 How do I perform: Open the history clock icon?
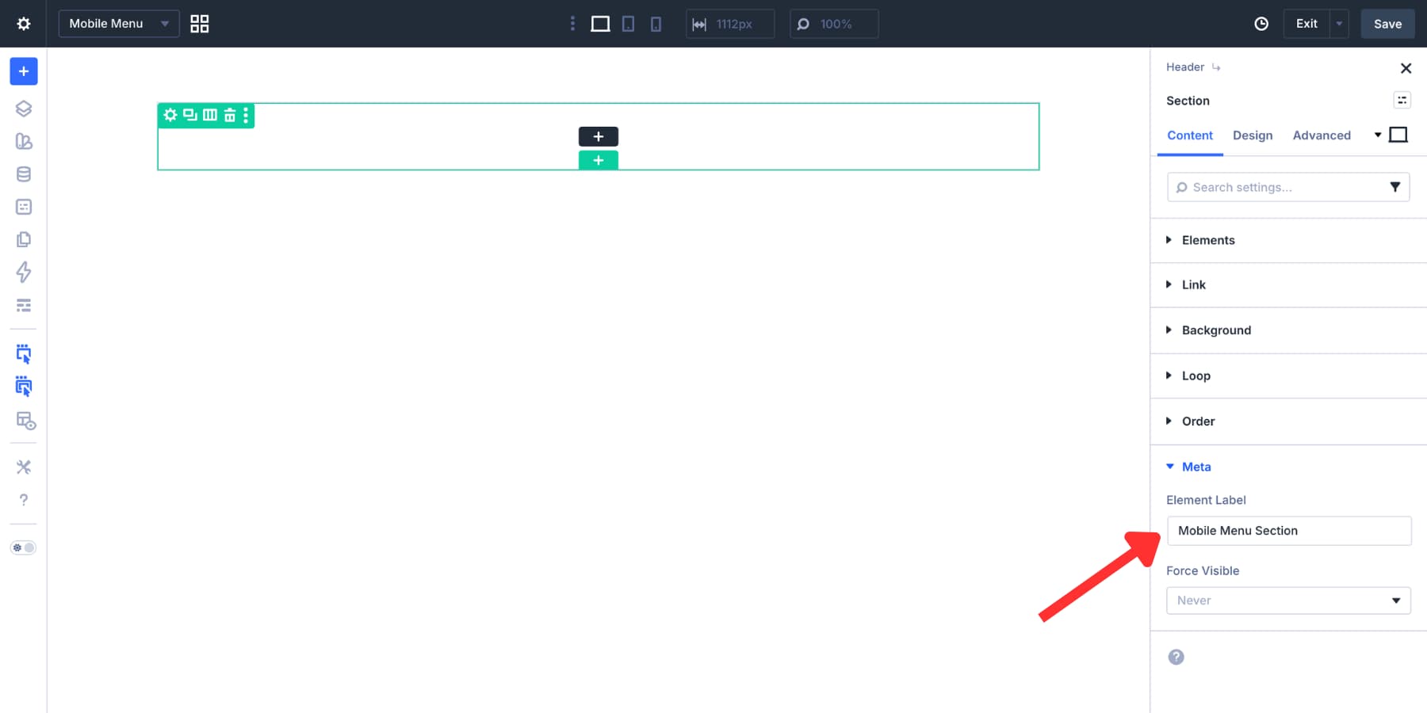pos(1261,24)
